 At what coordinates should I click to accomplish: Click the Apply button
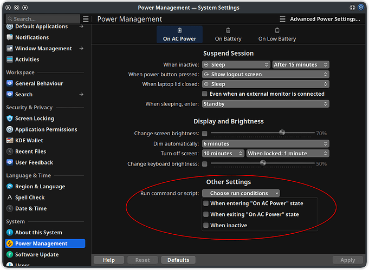click(x=347, y=260)
